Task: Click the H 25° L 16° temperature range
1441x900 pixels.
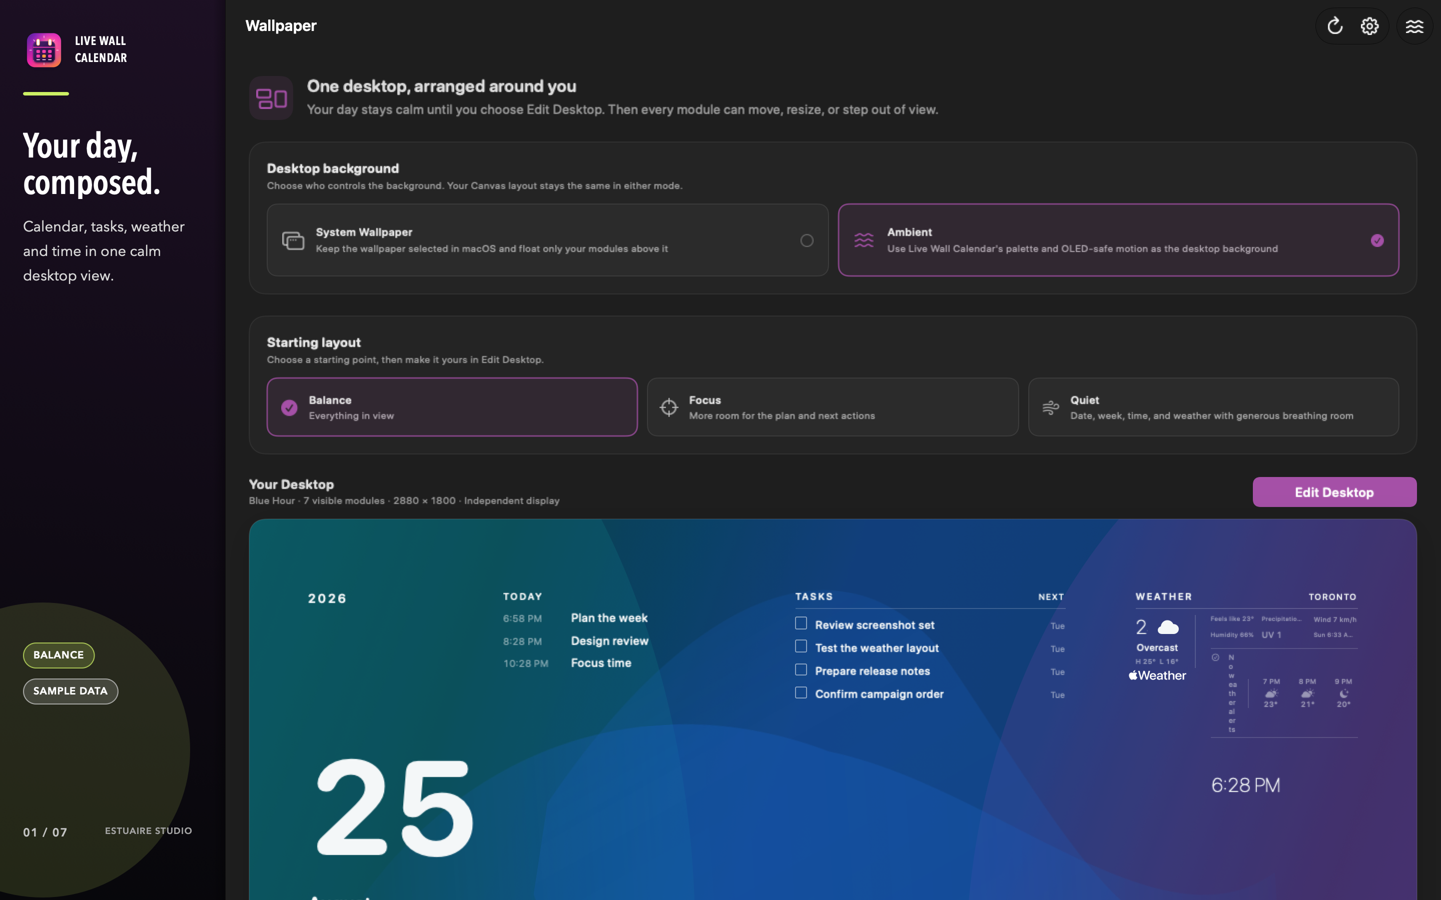Action: point(1156,662)
